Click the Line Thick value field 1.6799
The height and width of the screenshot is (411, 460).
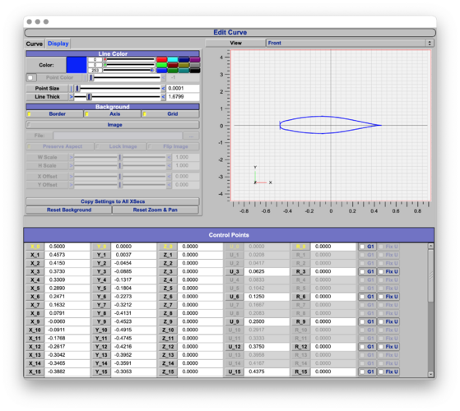coord(183,97)
